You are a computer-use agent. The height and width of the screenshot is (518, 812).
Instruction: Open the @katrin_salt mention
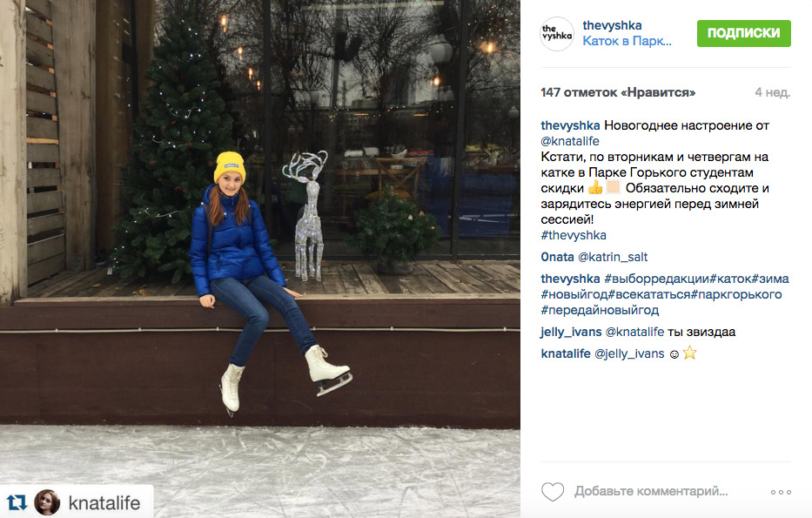[x=613, y=257]
